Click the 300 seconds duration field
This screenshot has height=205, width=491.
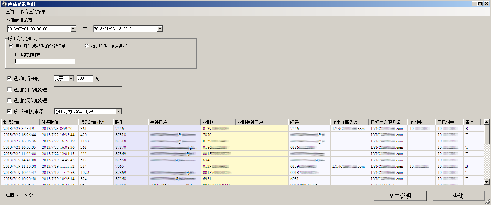click(x=85, y=79)
